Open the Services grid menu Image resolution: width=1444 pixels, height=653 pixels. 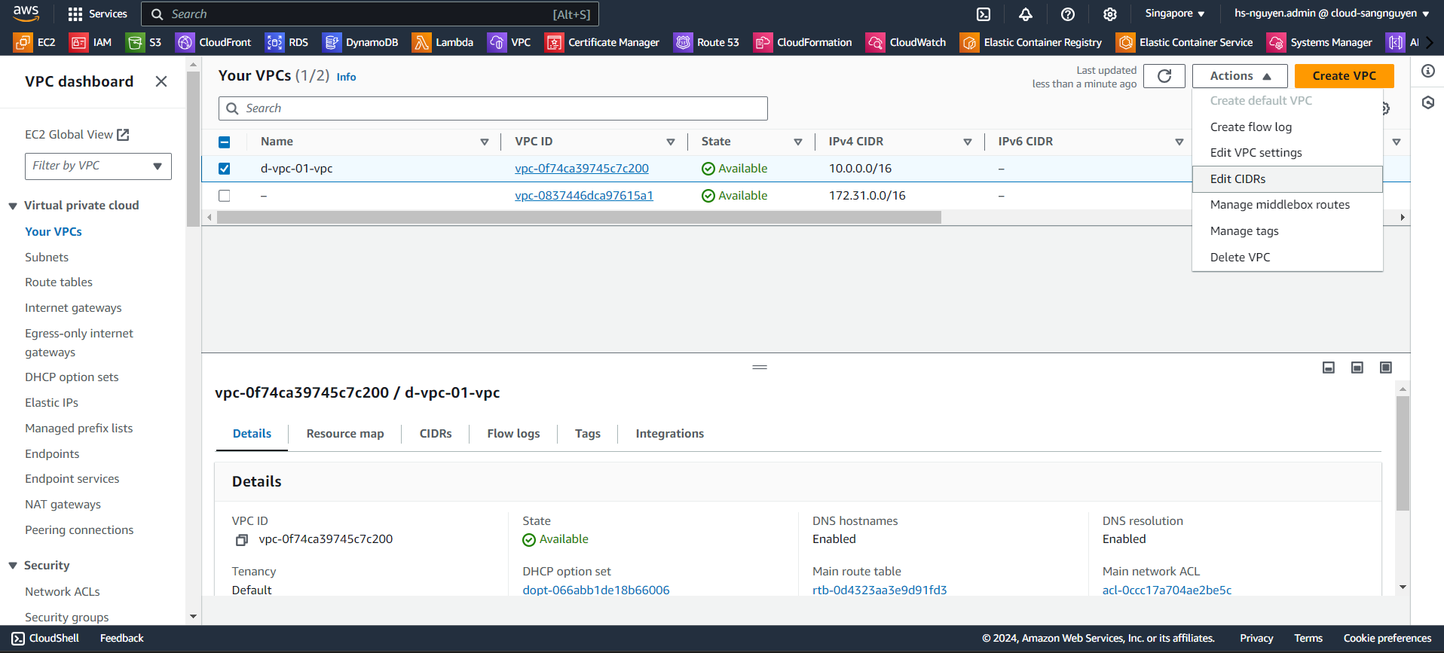[x=97, y=14]
